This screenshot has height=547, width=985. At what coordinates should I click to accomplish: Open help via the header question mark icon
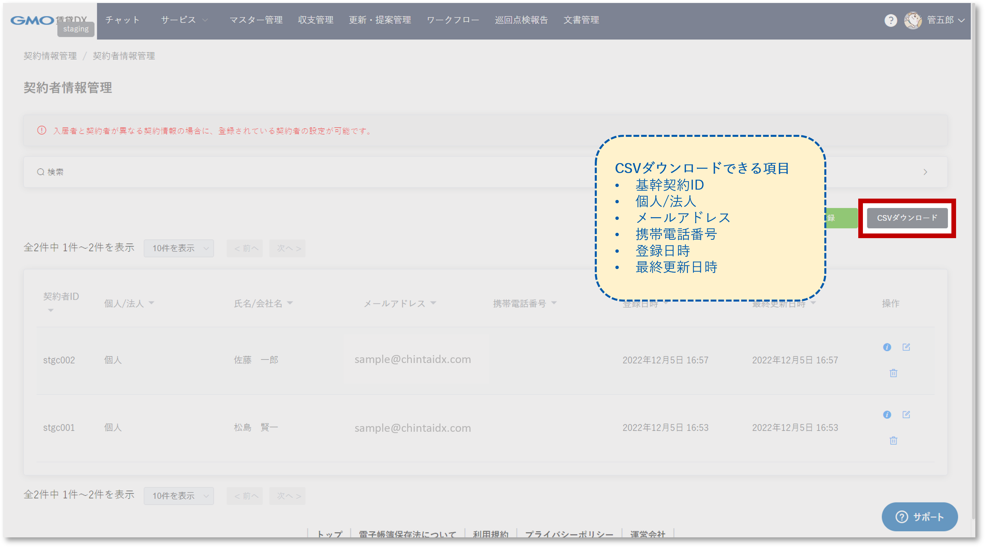(891, 20)
